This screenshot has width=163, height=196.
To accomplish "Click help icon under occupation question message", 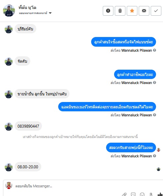I will click(x=154, y=83).
